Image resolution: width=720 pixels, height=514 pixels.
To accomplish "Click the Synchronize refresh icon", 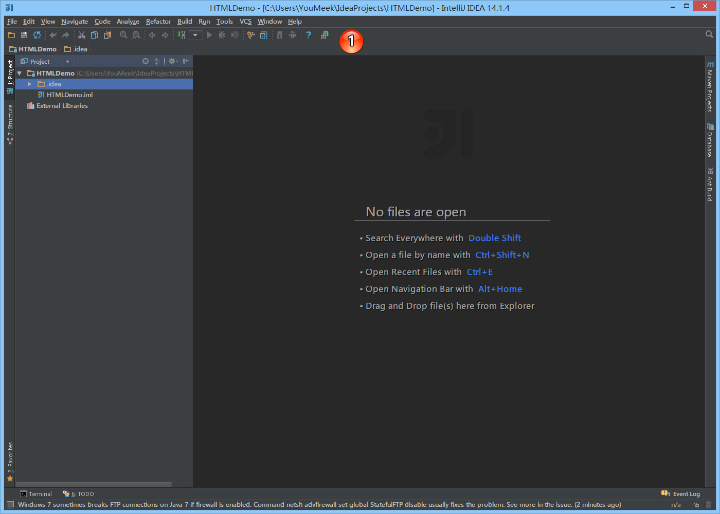I will pos(37,34).
